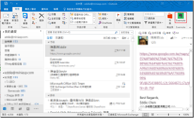
Task: Click the sender's profile photo
Action: pos(143,40)
